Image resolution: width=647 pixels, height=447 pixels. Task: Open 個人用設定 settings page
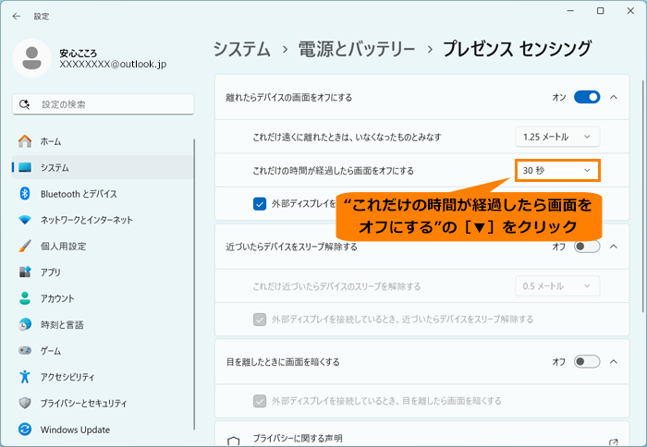coord(103,246)
